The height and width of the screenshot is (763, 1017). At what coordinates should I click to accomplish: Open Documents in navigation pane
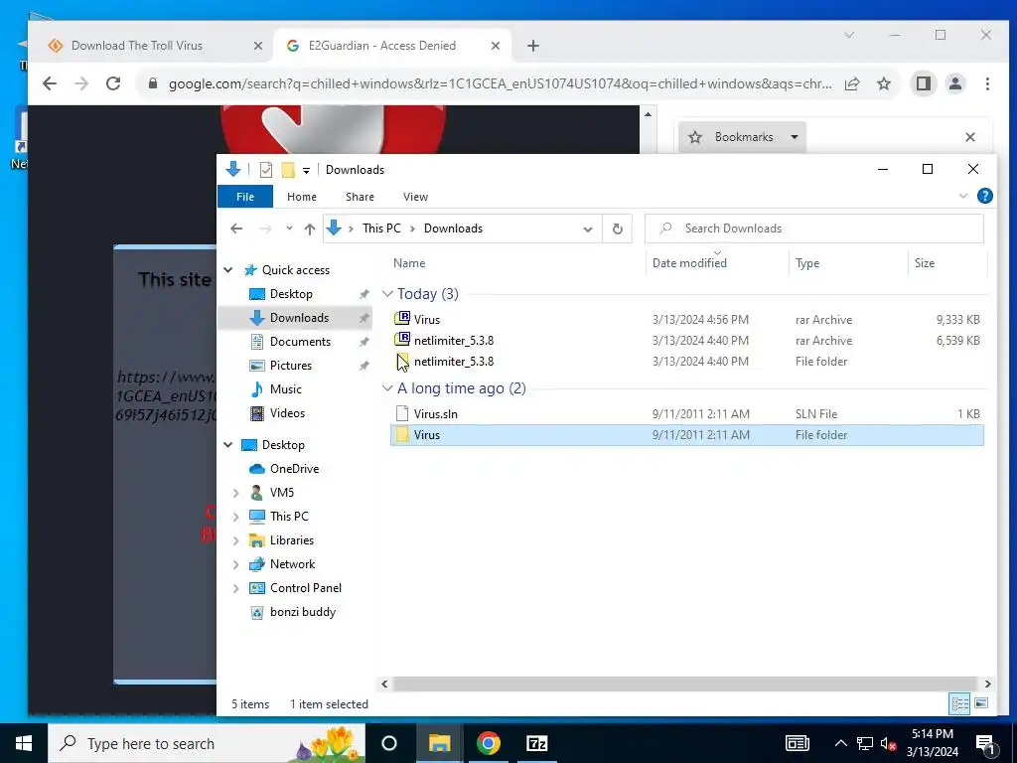point(300,342)
